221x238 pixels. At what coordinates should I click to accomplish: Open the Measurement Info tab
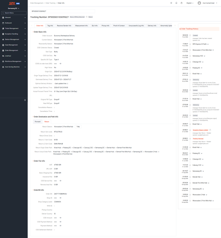click(81, 26)
